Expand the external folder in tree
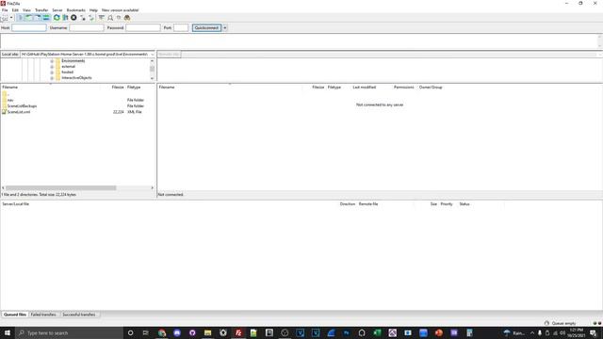Image resolution: width=603 pixels, height=339 pixels. click(x=52, y=67)
